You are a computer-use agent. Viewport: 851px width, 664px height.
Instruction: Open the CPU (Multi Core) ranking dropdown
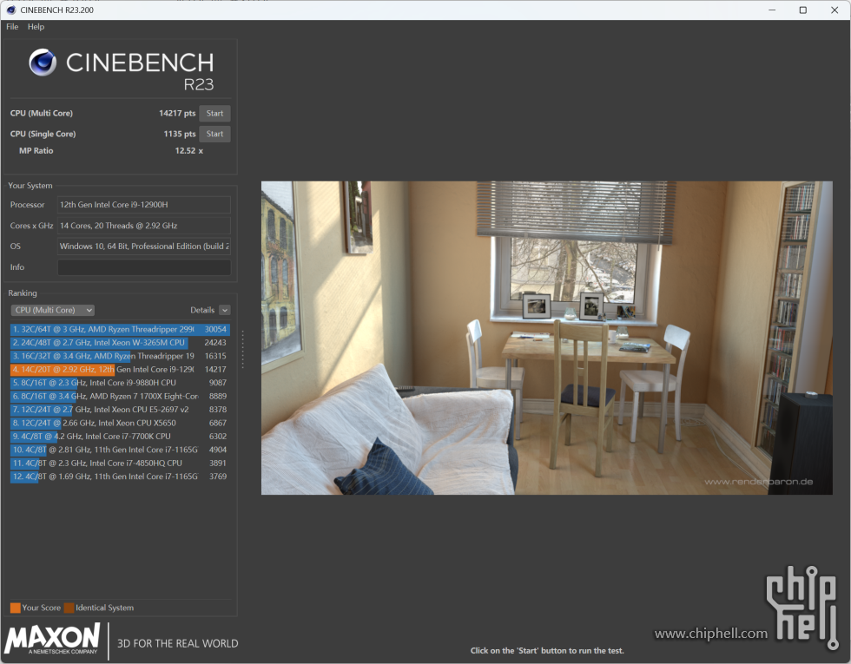click(53, 311)
